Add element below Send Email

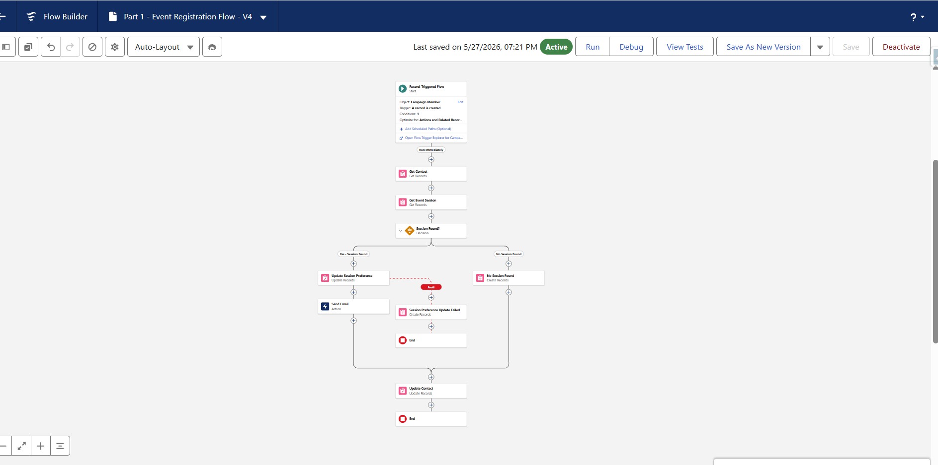tap(353, 321)
